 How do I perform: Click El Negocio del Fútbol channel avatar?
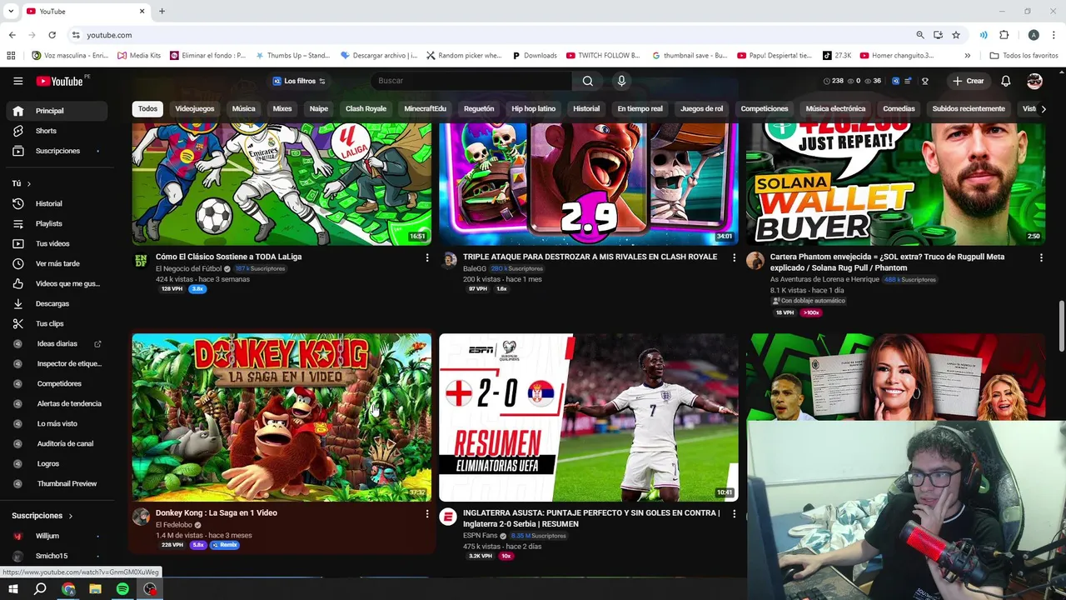(142, 261)
